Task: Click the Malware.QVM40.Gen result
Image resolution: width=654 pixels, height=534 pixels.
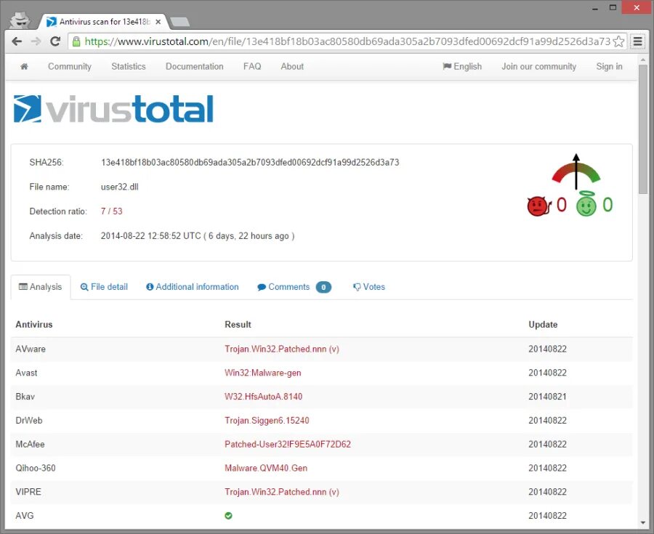Action: (x=266, y=468)
